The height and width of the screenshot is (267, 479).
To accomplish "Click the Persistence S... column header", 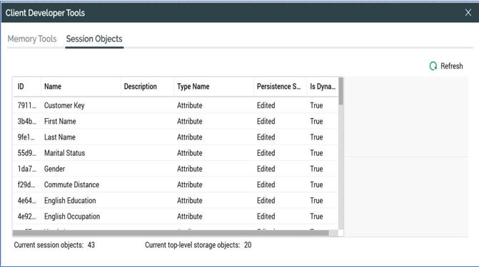I will point(280,87).
